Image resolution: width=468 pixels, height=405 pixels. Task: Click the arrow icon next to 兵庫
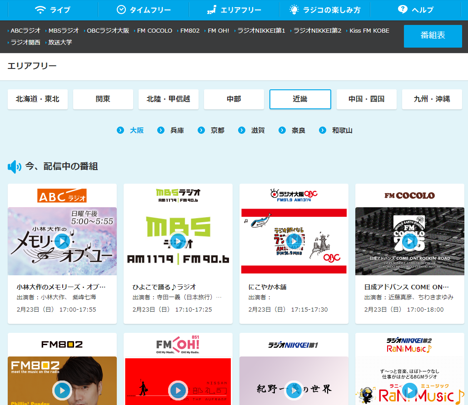tap(161, 130)
